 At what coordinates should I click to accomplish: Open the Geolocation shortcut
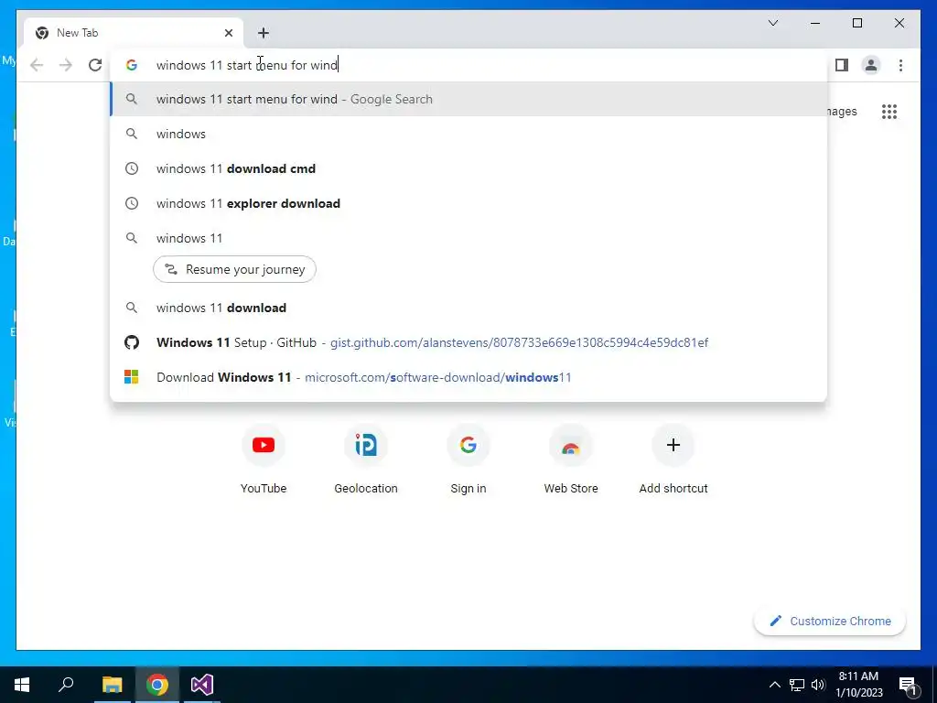[366, 460]
